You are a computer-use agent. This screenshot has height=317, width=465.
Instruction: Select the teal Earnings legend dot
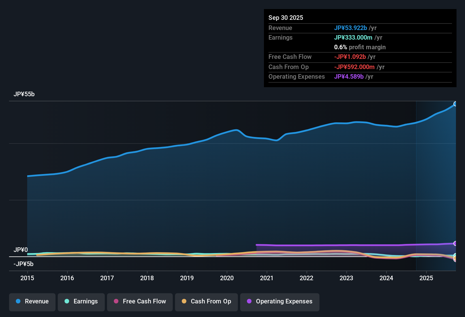[67, 301]
